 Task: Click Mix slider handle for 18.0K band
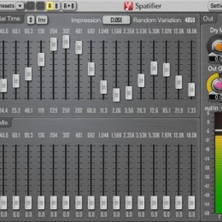tap(191, 202)
